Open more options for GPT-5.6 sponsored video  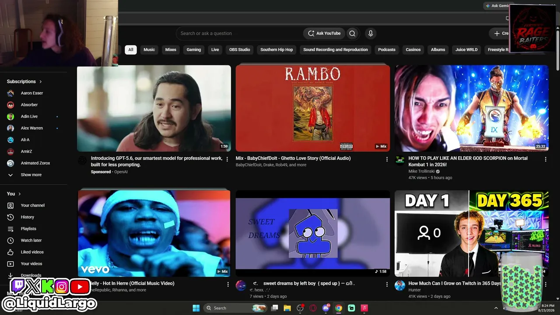(x=227, y=159)
